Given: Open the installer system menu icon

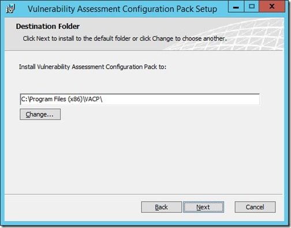Looking at the screenshot, I should click(10, 9).
